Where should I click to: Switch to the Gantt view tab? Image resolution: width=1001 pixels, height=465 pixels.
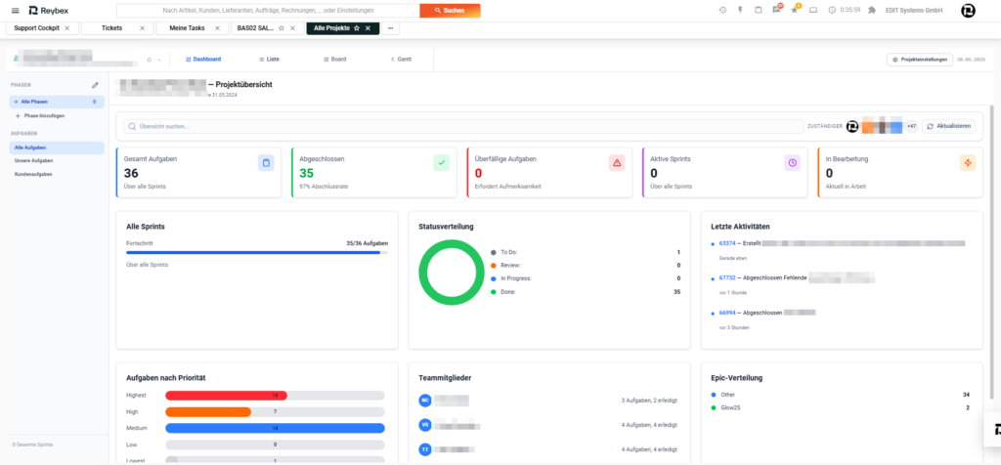[x=401, y=59]
